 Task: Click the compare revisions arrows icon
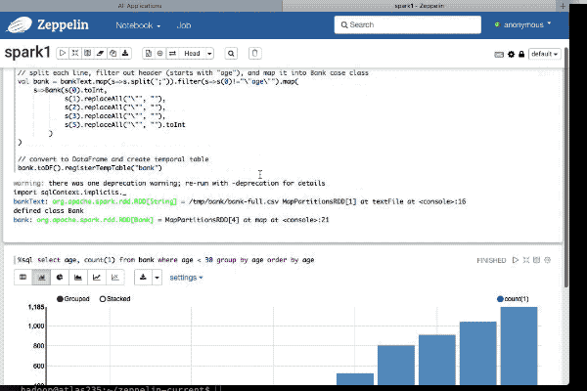172,53
